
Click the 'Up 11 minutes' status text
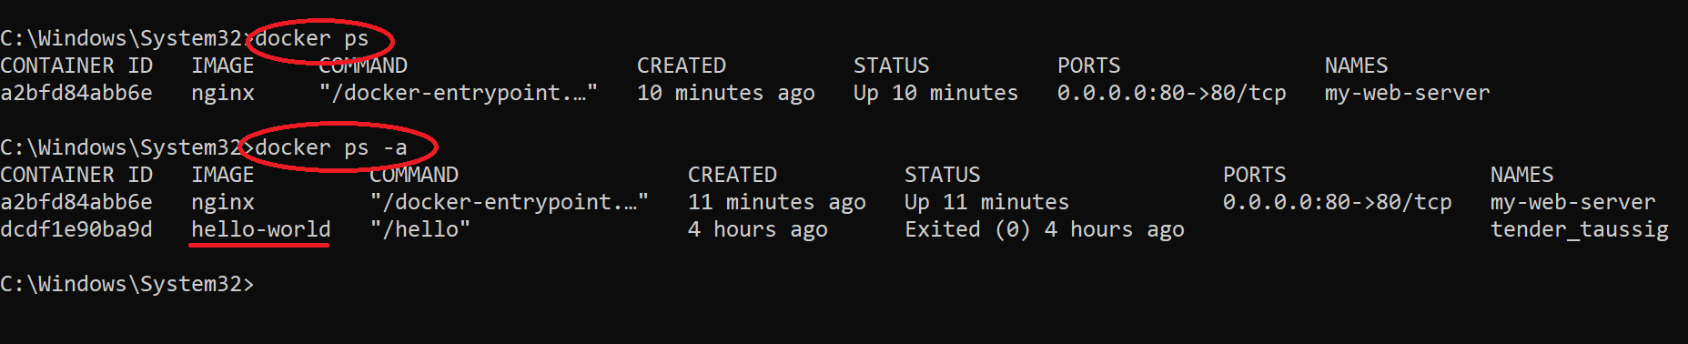tap(987, 202)
